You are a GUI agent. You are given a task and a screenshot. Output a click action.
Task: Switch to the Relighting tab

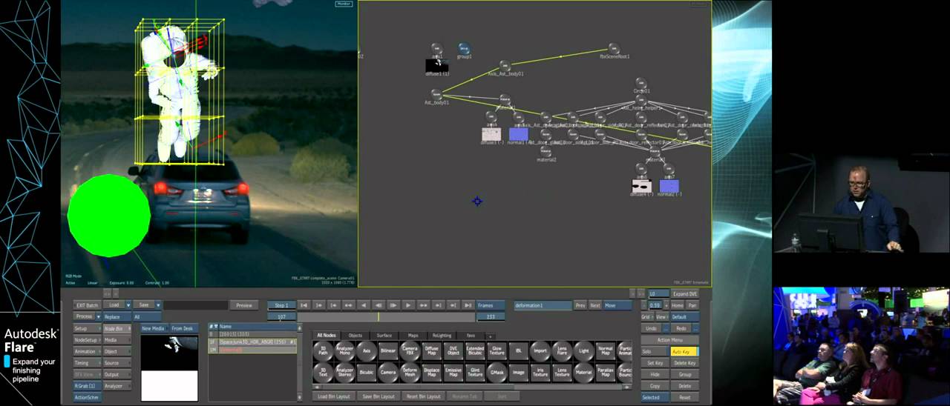(x=442, y=336)
